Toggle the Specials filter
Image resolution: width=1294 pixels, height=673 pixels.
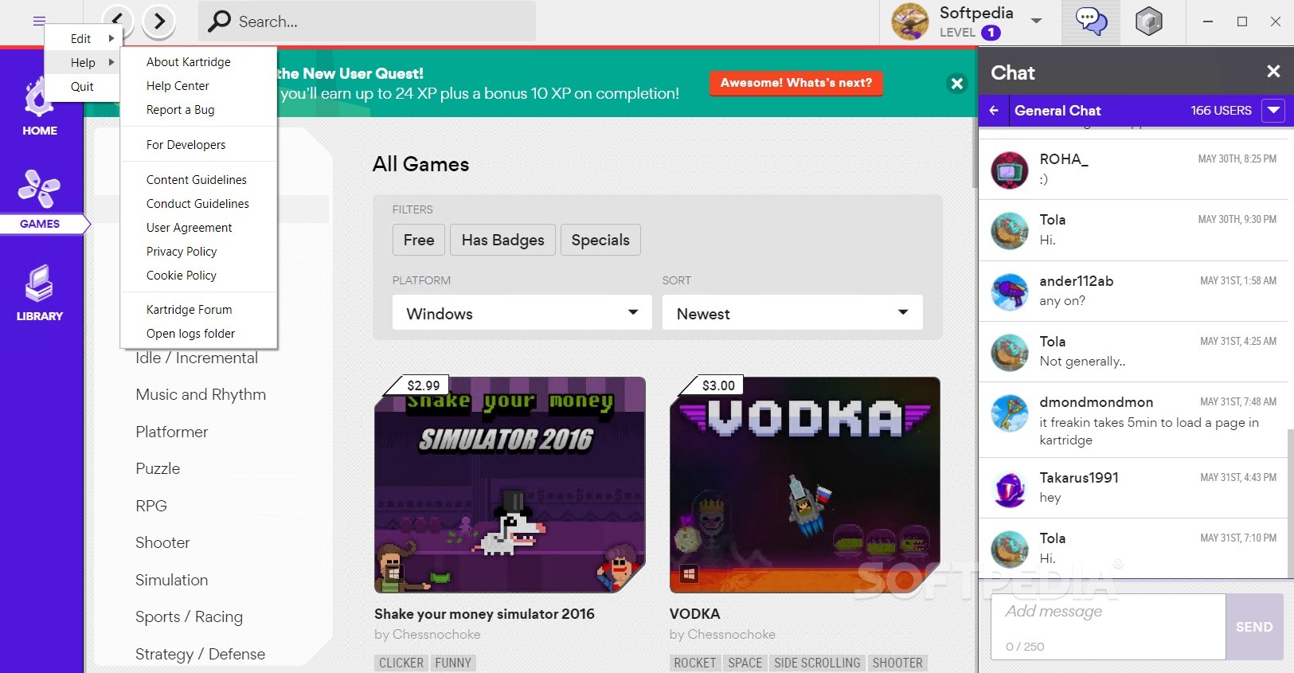[600, 240]
